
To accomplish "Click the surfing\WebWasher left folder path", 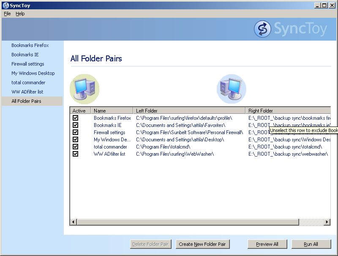I will [175, 154].
